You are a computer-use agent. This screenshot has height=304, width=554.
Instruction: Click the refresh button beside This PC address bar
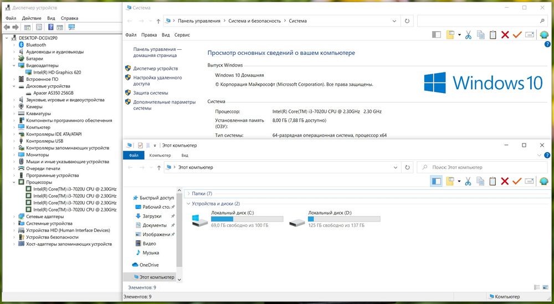pos(407,167)
